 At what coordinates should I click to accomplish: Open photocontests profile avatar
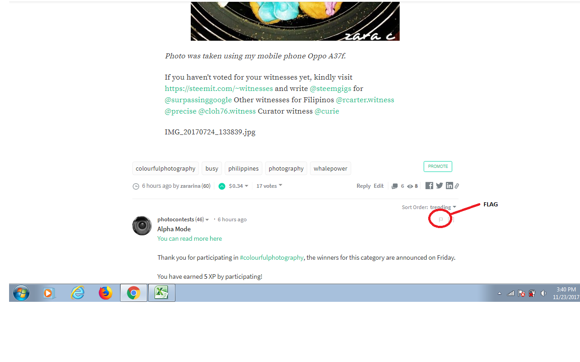click(142, 225)
